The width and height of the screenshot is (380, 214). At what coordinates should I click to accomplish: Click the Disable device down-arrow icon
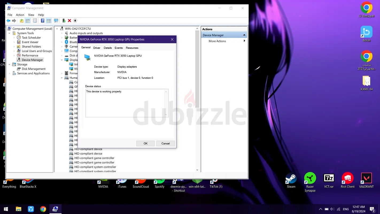point(75,21)
